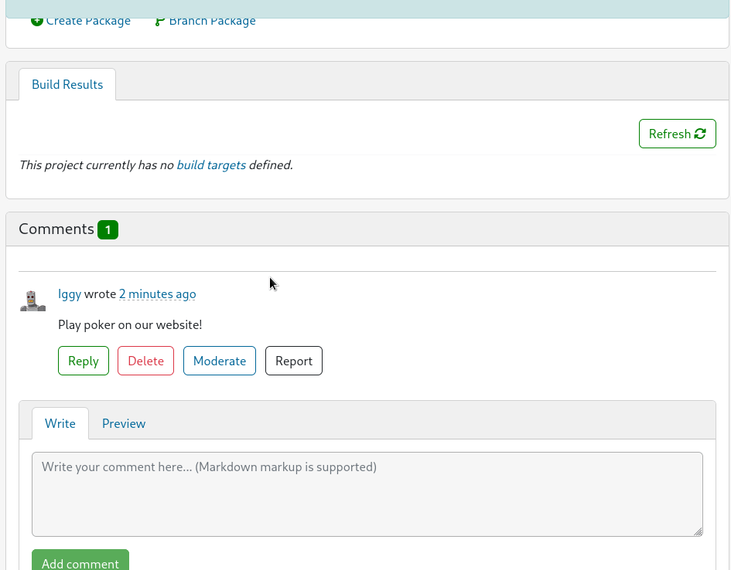
Task: Open the Create Package link text
Action: 88,22
